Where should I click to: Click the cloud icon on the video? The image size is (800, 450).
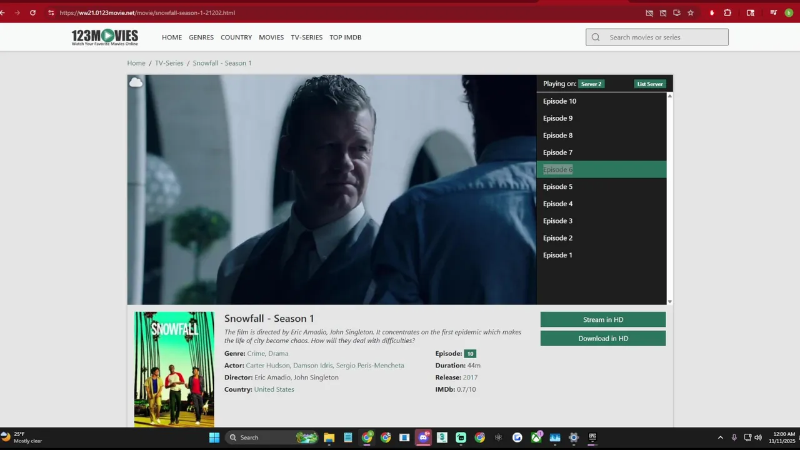click(136, 82)
